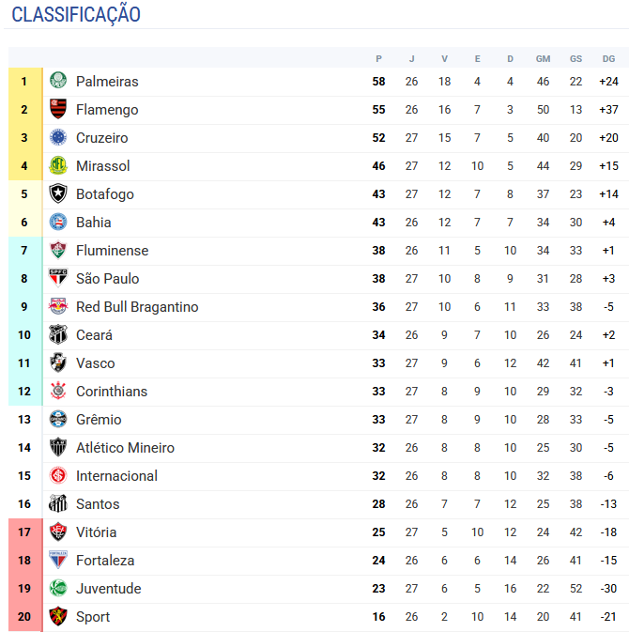
Task: Click the red position 17 cell
Action: point(24,532)
